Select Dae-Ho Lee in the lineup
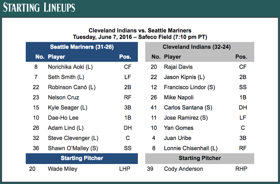Viewport: 280px width, 184px height. click(63, 118)
